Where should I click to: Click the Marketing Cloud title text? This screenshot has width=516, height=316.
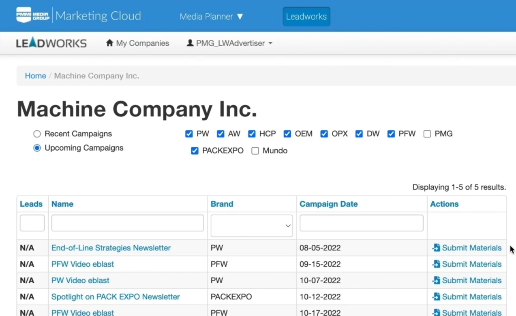pyautogui.click(x=98, y=16)
